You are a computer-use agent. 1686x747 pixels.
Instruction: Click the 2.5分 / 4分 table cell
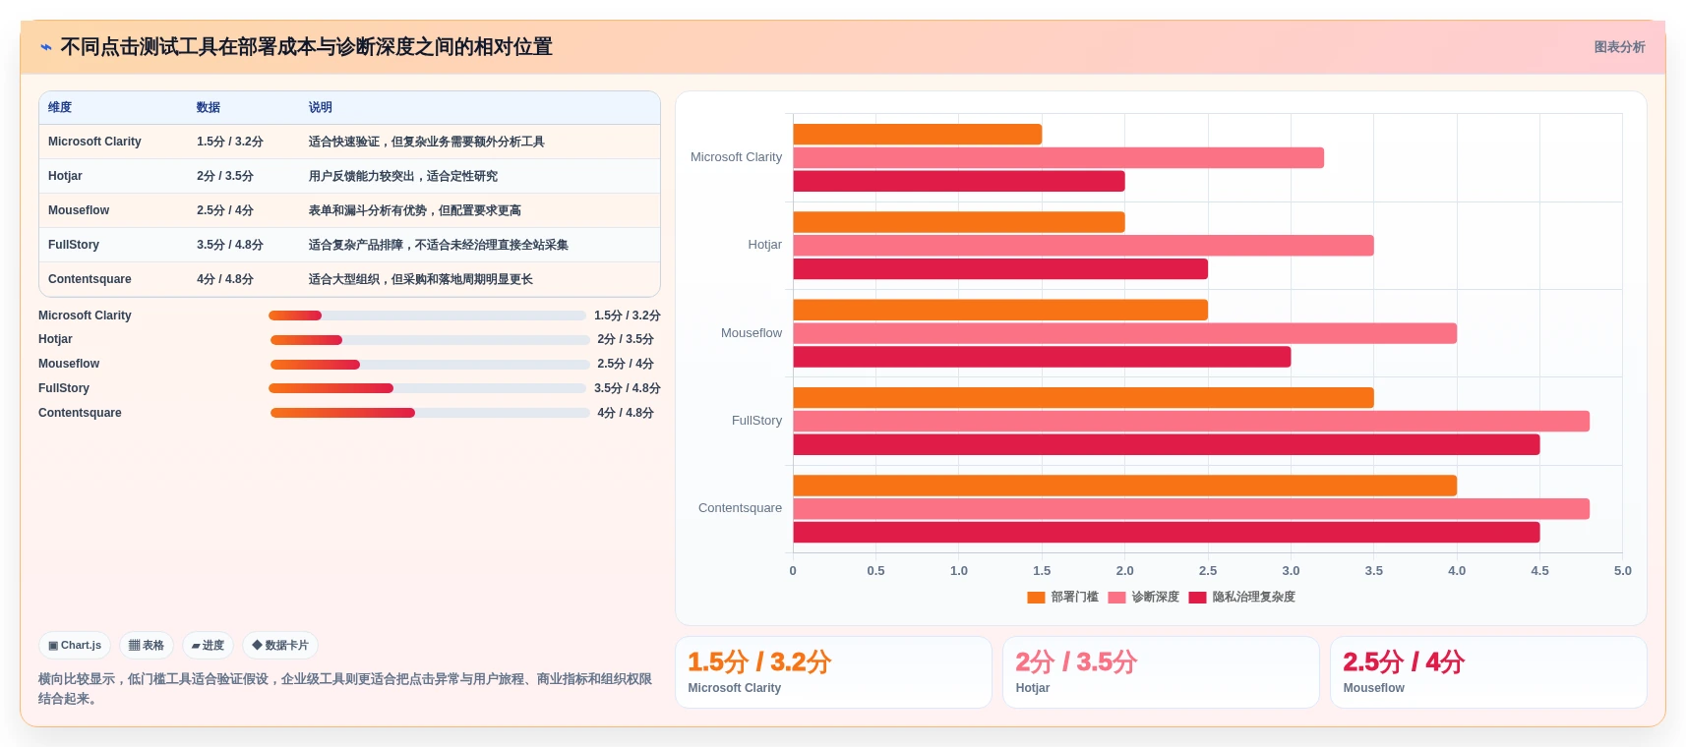(225, 210)
